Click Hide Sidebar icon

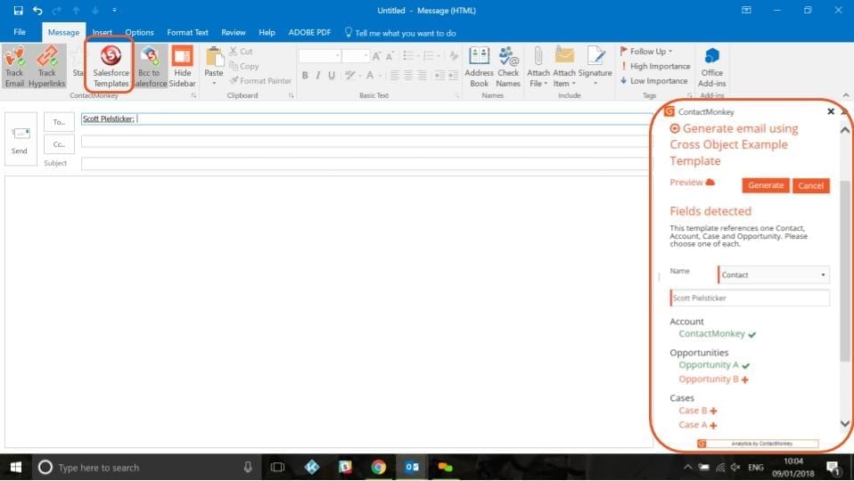[182, 67]
